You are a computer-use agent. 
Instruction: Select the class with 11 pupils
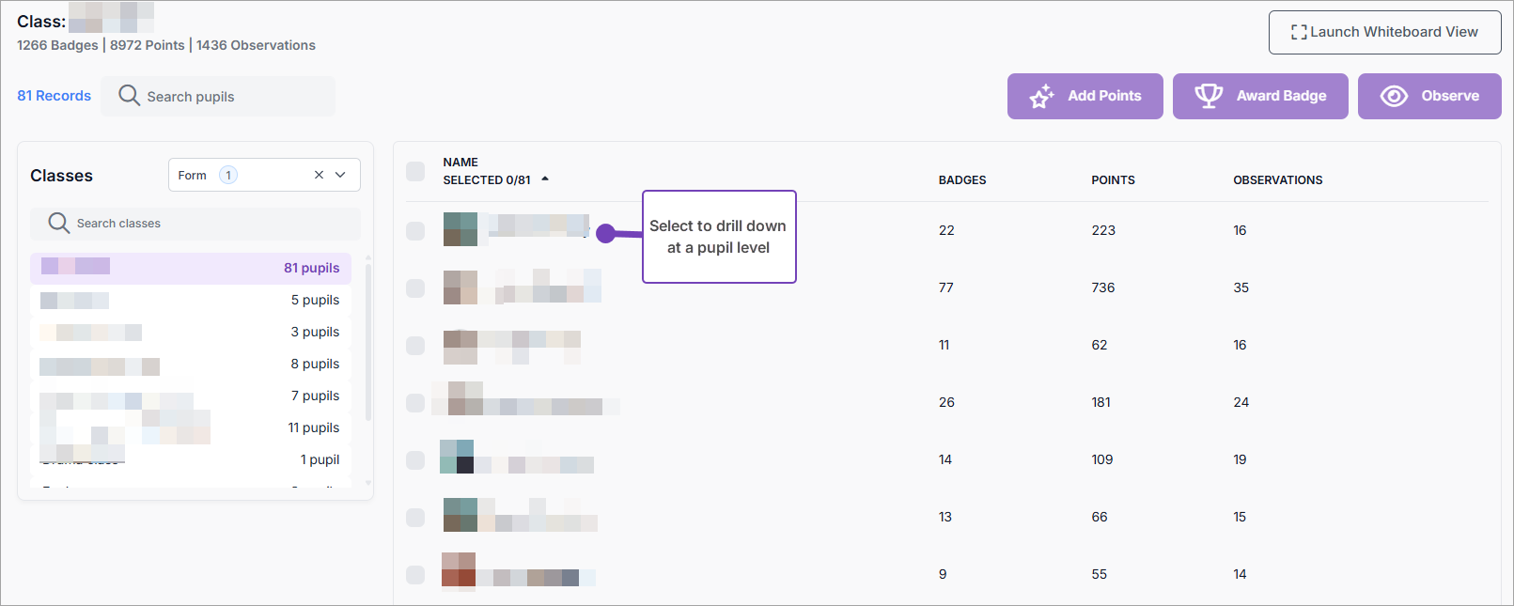191,427
